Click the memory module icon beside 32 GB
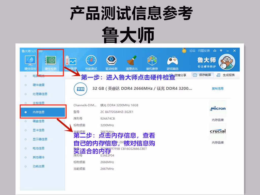Image resolution: width=260 pixels, height=195 pixels. pos(80,89)
